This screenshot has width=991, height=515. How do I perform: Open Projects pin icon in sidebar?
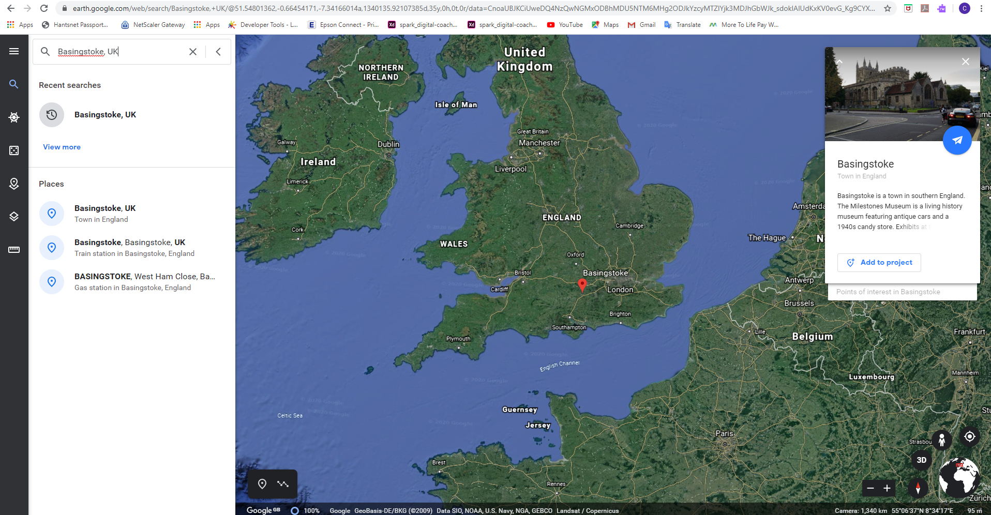pos(14,184)
